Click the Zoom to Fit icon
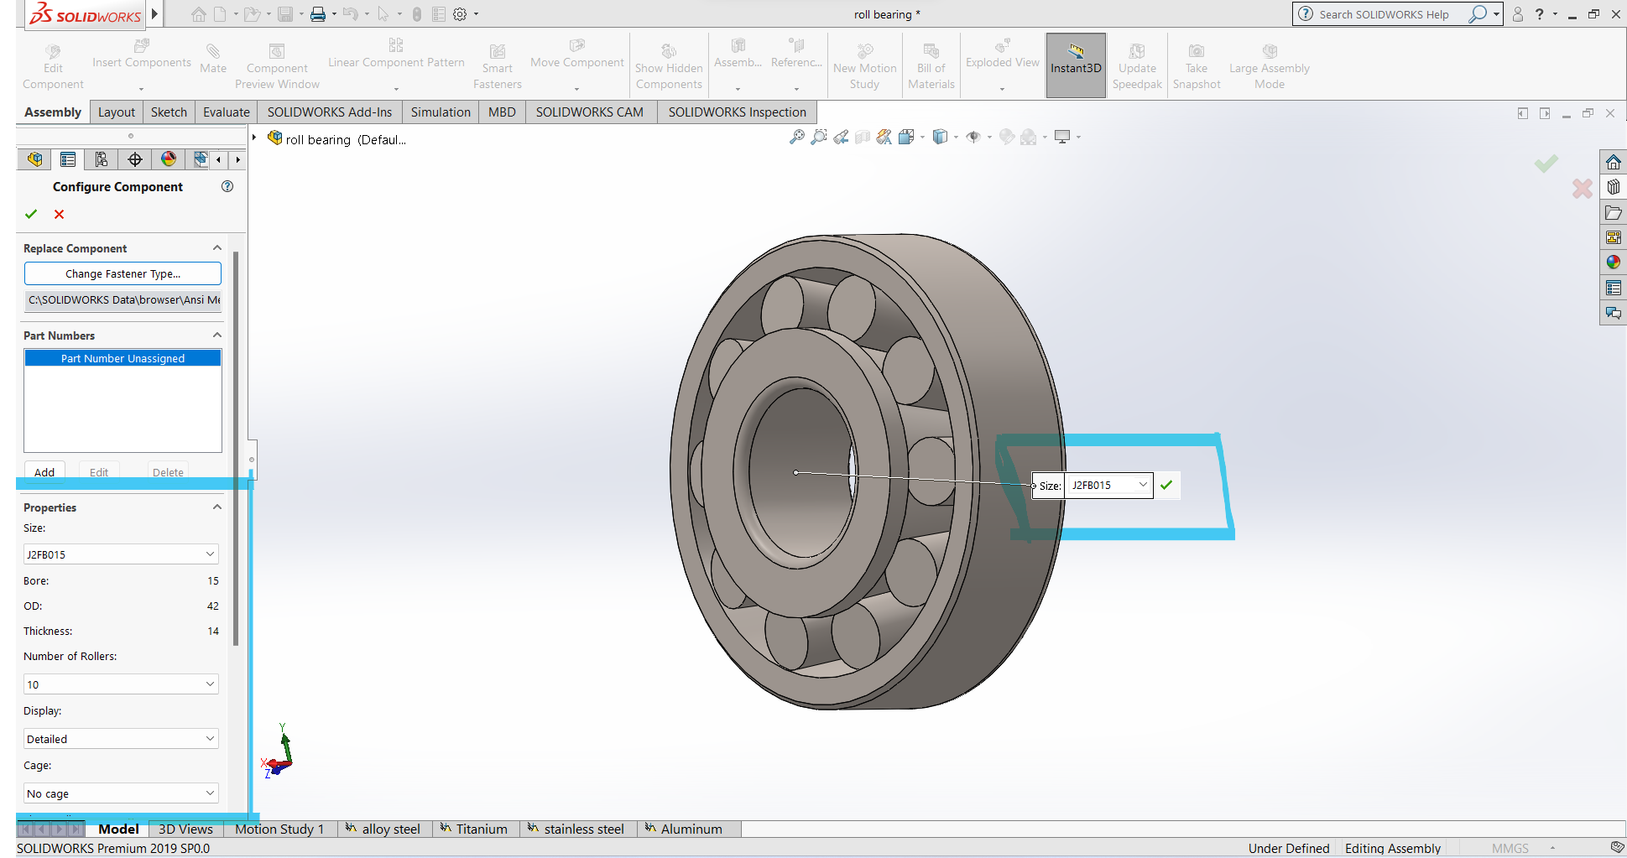This screenshot has height=858, width=1627. (x=797, y=137)
